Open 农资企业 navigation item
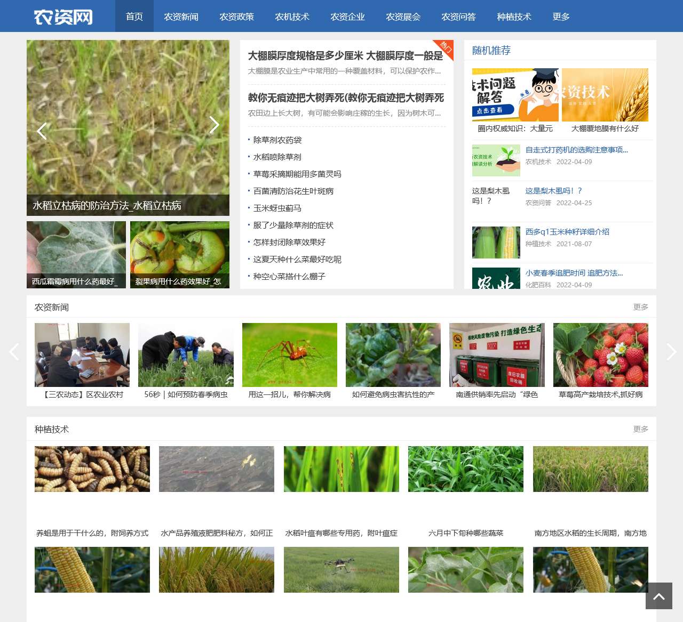The image size is (683, 622). click(x=348, y=16)
